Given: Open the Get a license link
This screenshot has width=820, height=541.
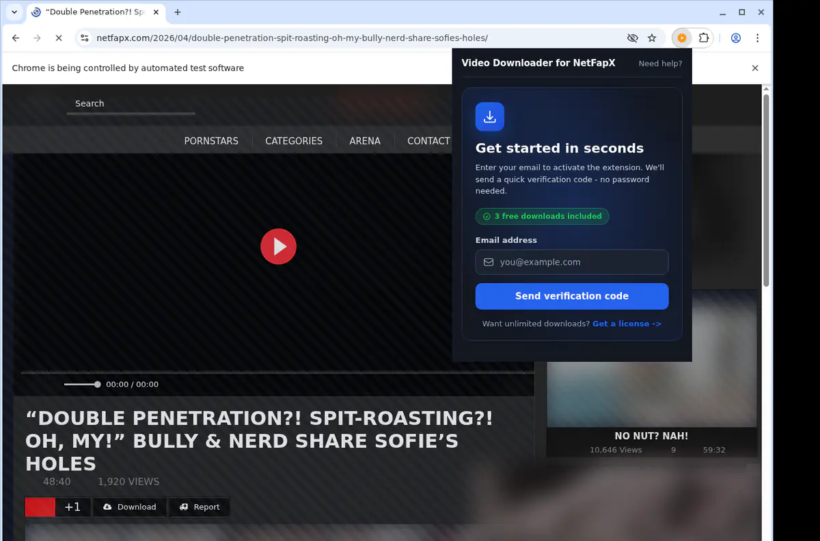Looking at the screenshot, I should coord(627,324).
